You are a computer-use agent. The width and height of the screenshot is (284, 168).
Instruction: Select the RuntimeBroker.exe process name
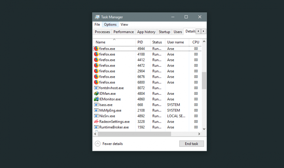(x=114, y=127)
